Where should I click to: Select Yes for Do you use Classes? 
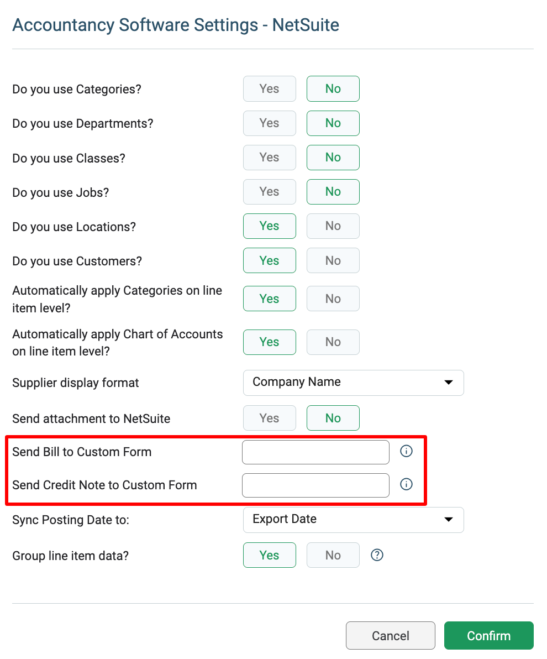click(269, 158)
